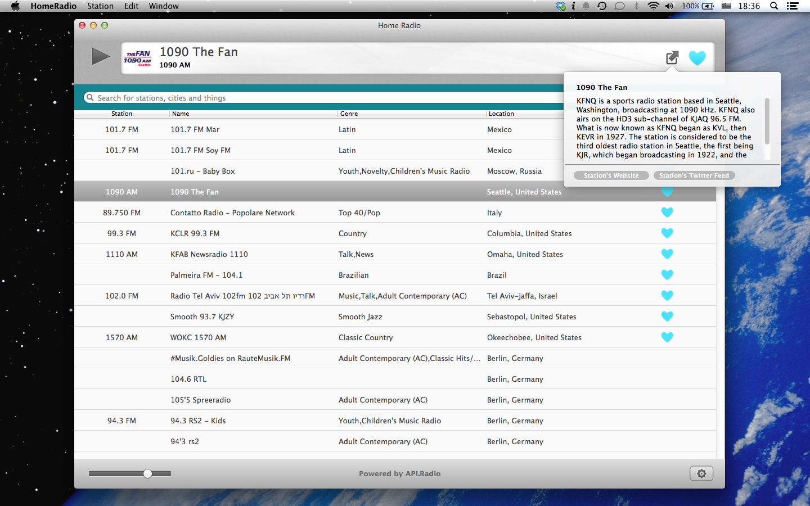Select the 94'3 rs2 station
810x506 pixels.
(x=184, y=441)
